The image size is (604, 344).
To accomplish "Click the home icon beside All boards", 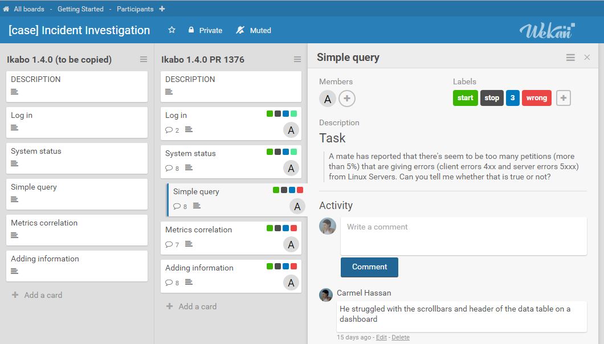I will [6, 9].
